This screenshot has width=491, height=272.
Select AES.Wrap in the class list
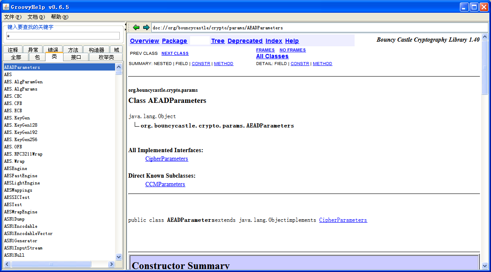point(59,161)
